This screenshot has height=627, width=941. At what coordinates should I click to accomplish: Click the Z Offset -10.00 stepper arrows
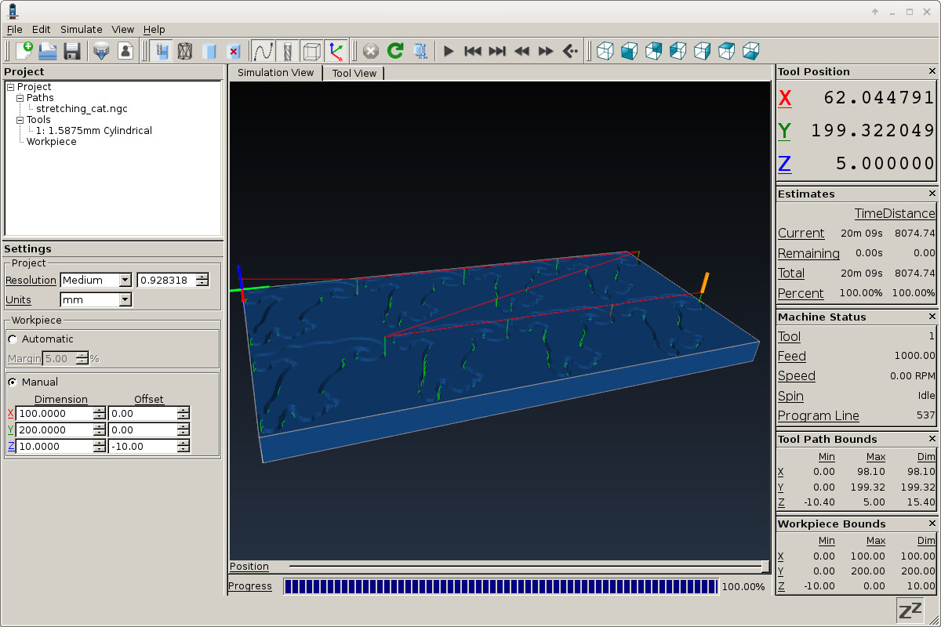pos(183,446)
